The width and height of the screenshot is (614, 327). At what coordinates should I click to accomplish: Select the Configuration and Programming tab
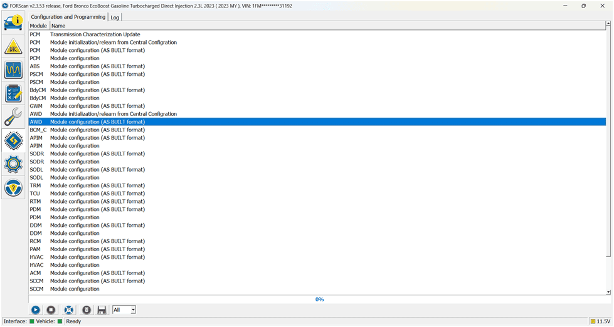pos(68,17)
